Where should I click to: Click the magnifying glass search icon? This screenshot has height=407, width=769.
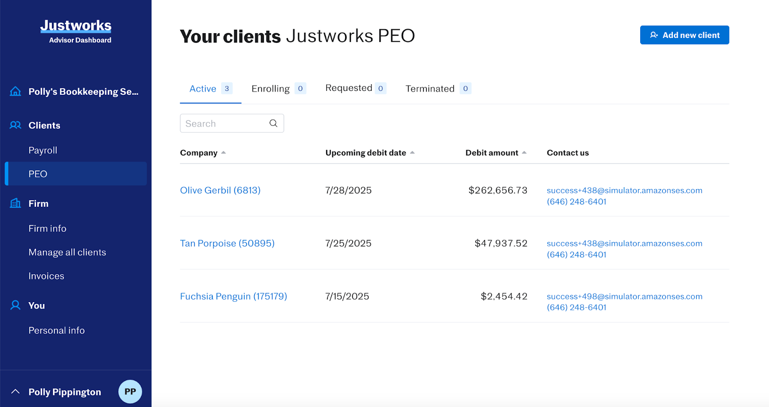[273, 123]
